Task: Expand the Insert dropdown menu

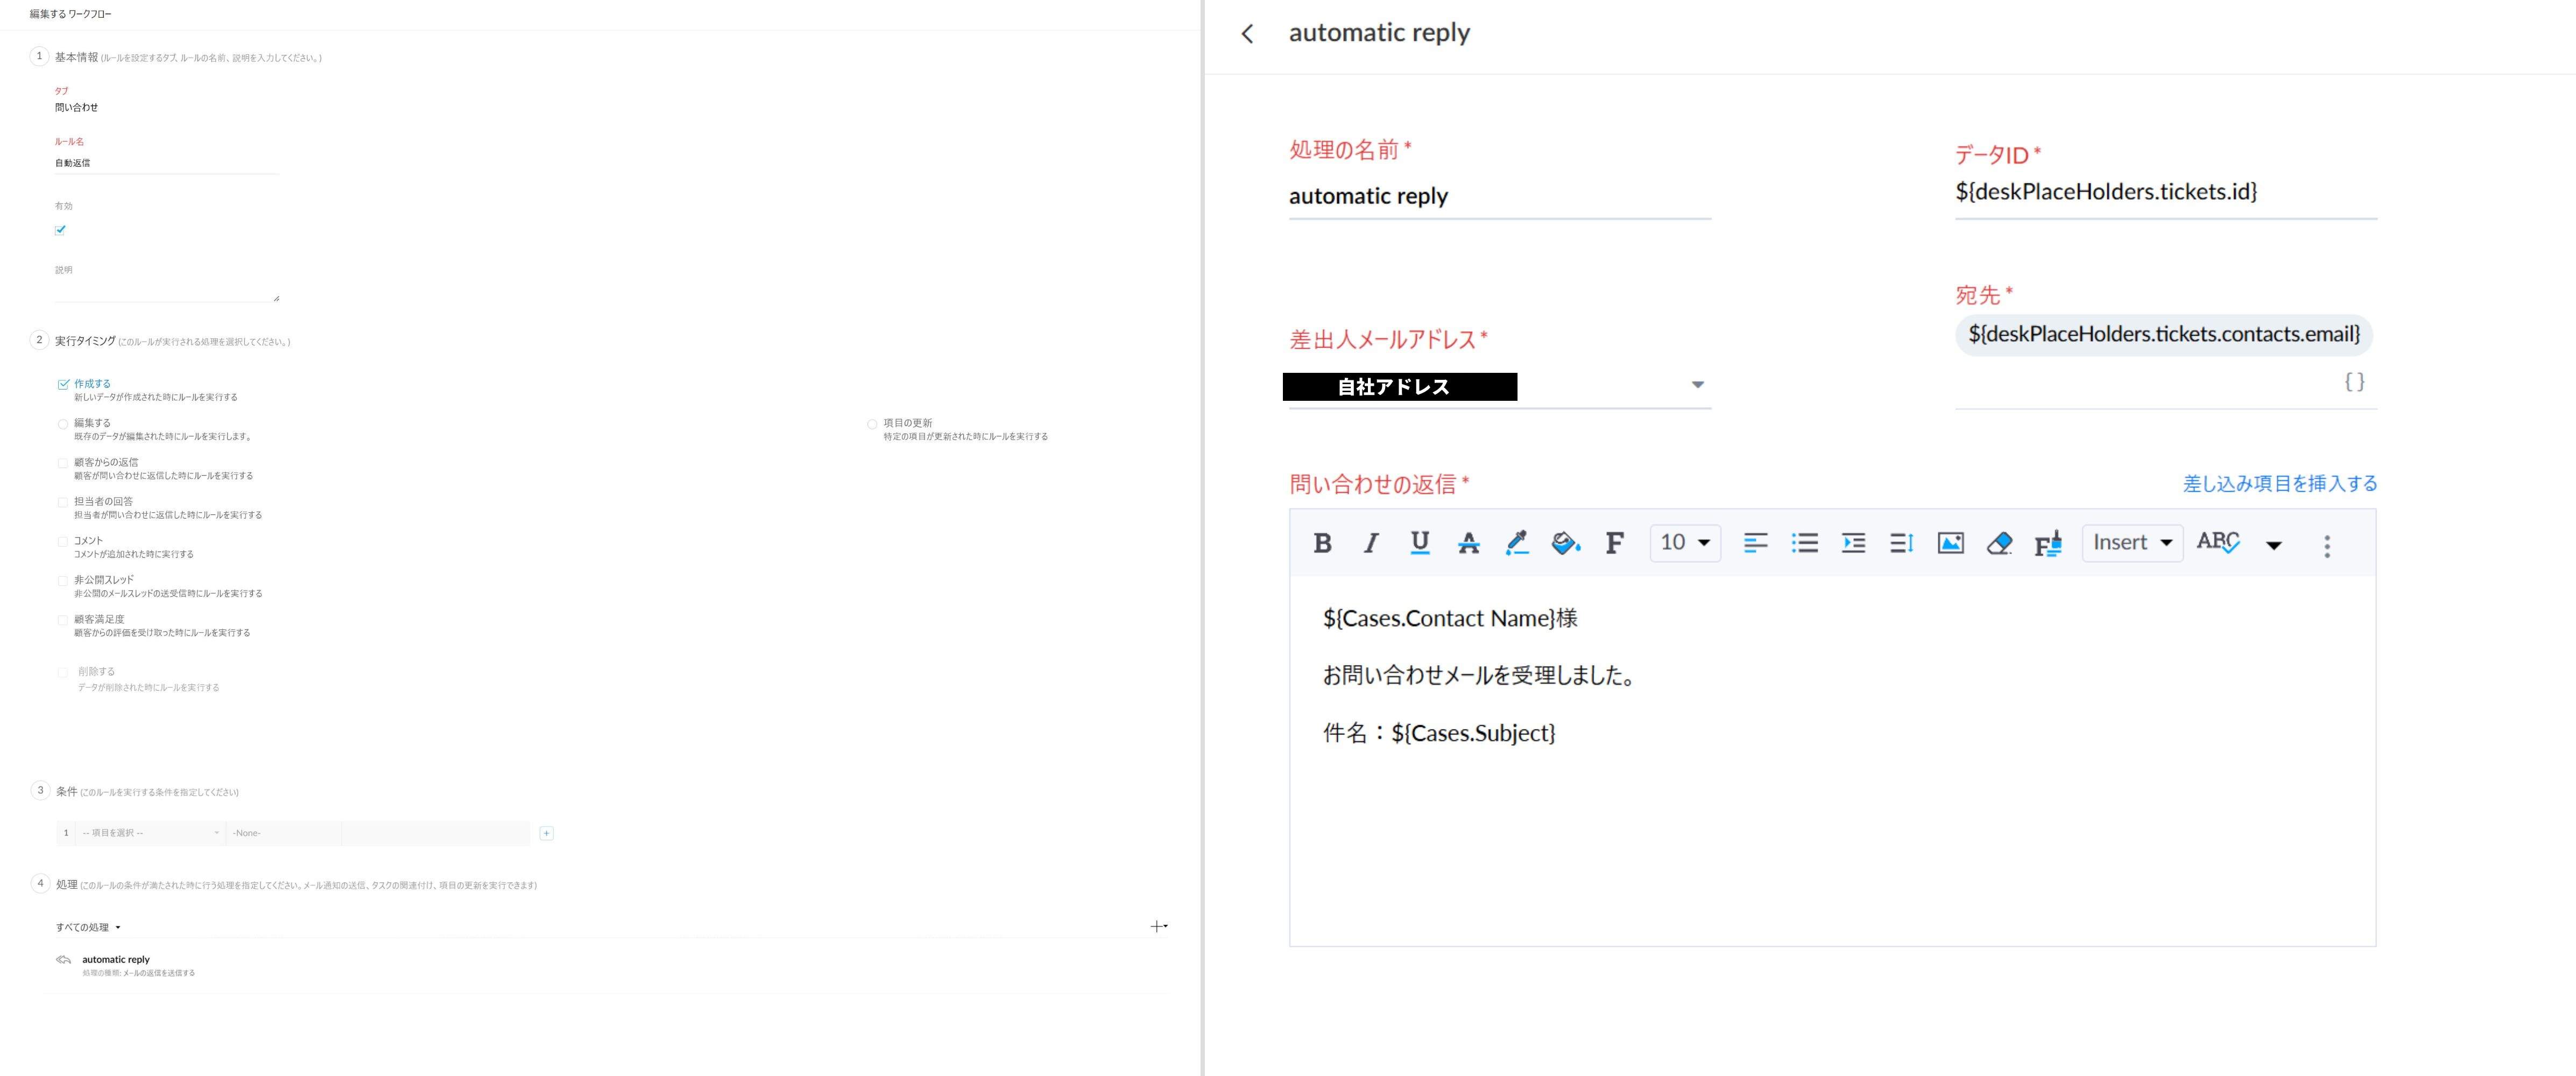Action: tap(2132, 543)
